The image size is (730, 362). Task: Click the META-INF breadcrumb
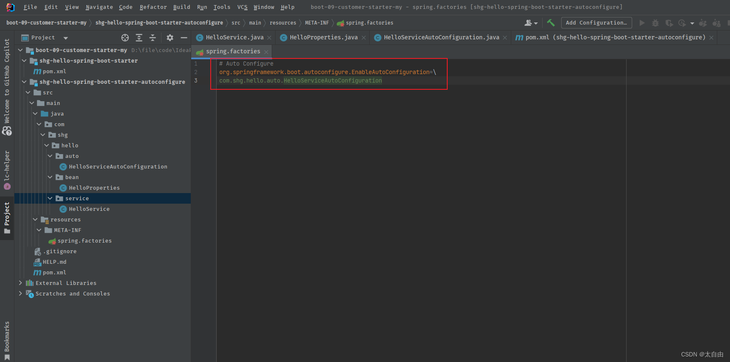(317, 23)
